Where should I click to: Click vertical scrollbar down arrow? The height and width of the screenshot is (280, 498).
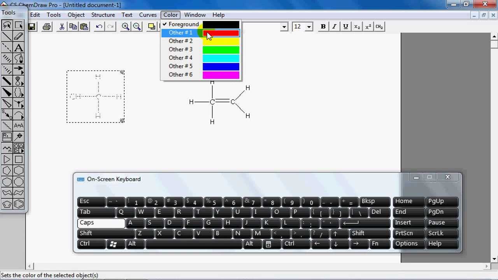pyautogui.click(x=494, y=259)
